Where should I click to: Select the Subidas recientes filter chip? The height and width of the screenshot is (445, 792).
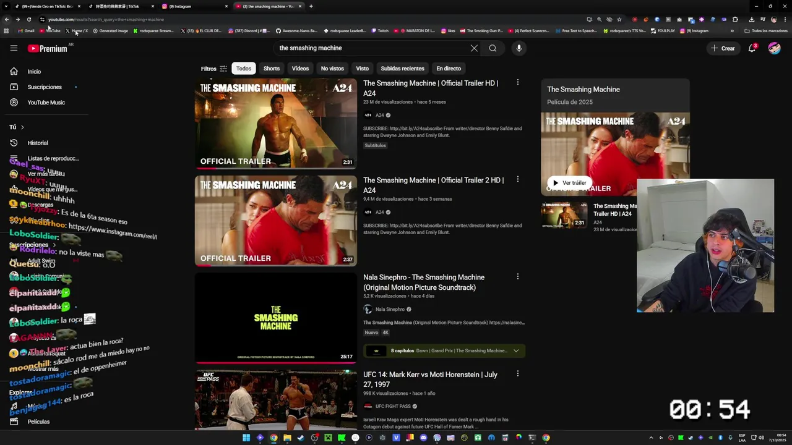[x=403, y=69]
